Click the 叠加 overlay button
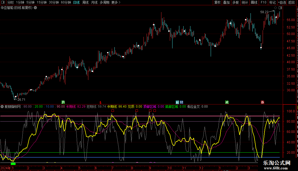Viewport: 298px width, 171px height. tap(226, 2)
